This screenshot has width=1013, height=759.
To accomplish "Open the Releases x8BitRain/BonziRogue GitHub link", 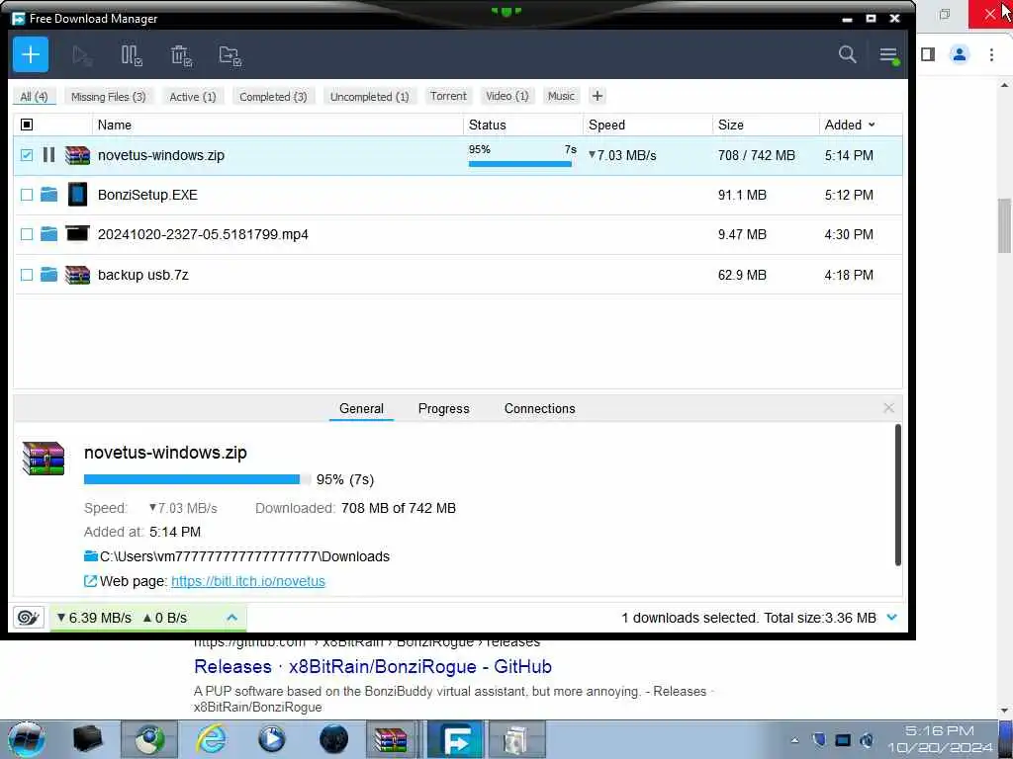I will click(373, 666).
